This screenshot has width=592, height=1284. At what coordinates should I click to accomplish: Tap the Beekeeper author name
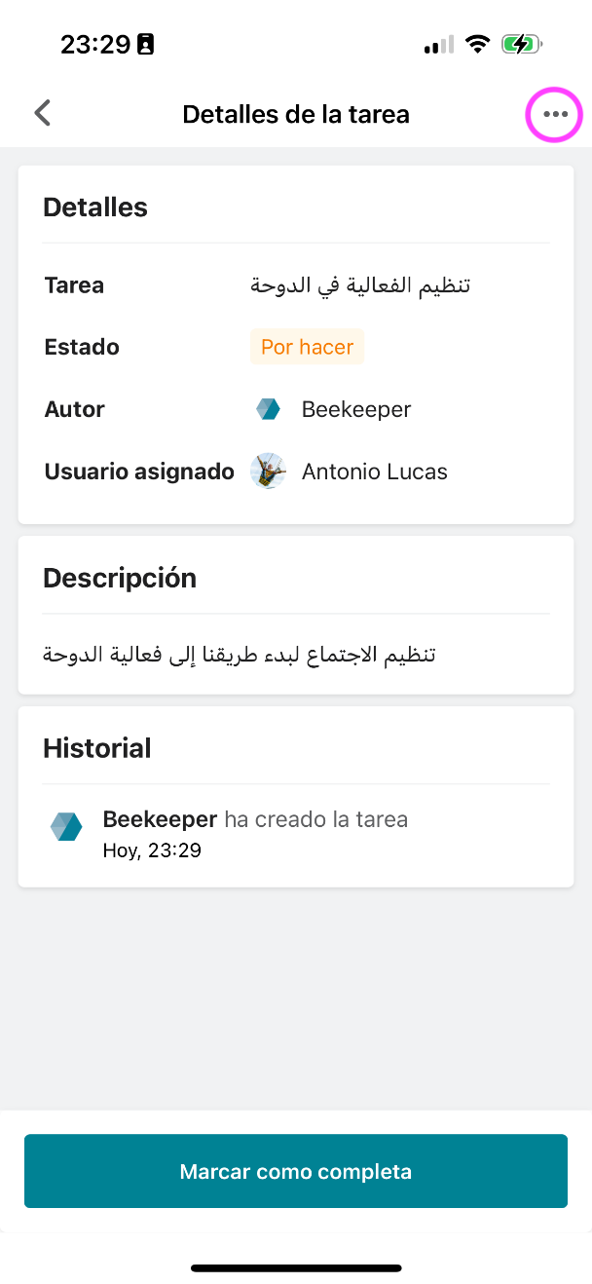(x=356, y=409)
